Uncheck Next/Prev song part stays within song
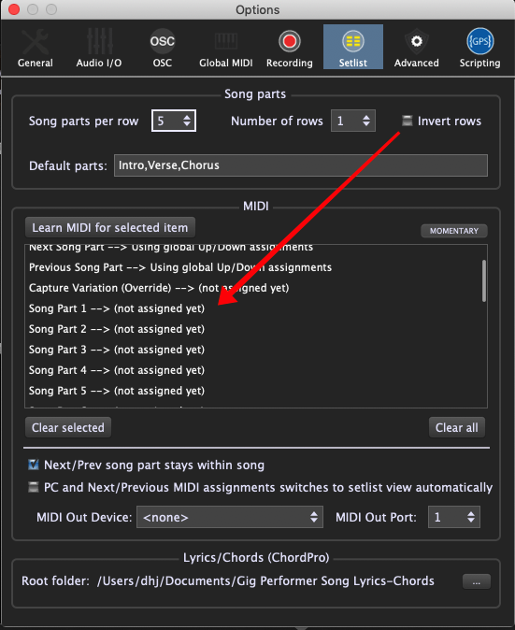 (x=34, y=465)
